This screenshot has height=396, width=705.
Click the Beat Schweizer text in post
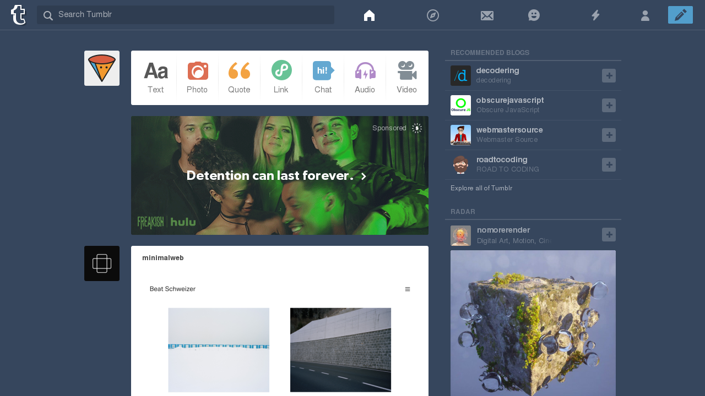pyautogui.click(x=172, y=289)
